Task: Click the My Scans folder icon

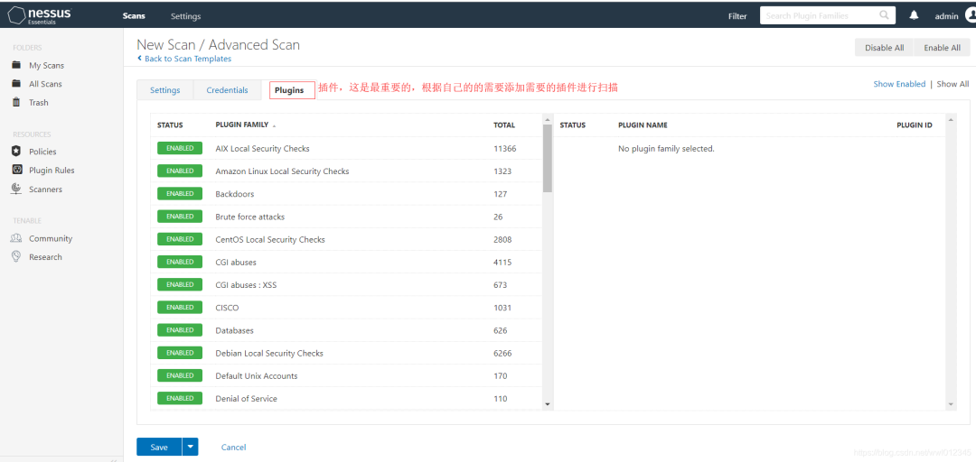Action: (17, 65)
